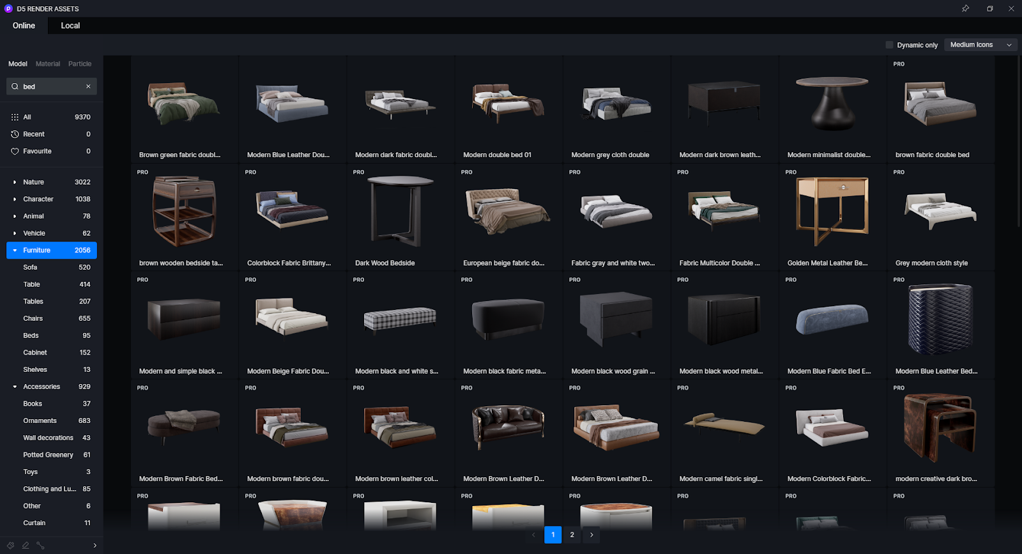The image size is (1022, 554).
Task: Collapse the Accessories category
Action: (x=15, y=387)
